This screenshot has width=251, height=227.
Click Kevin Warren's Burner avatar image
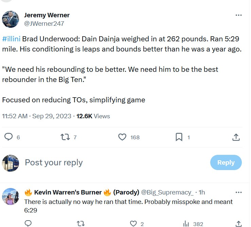pos(10,197)
